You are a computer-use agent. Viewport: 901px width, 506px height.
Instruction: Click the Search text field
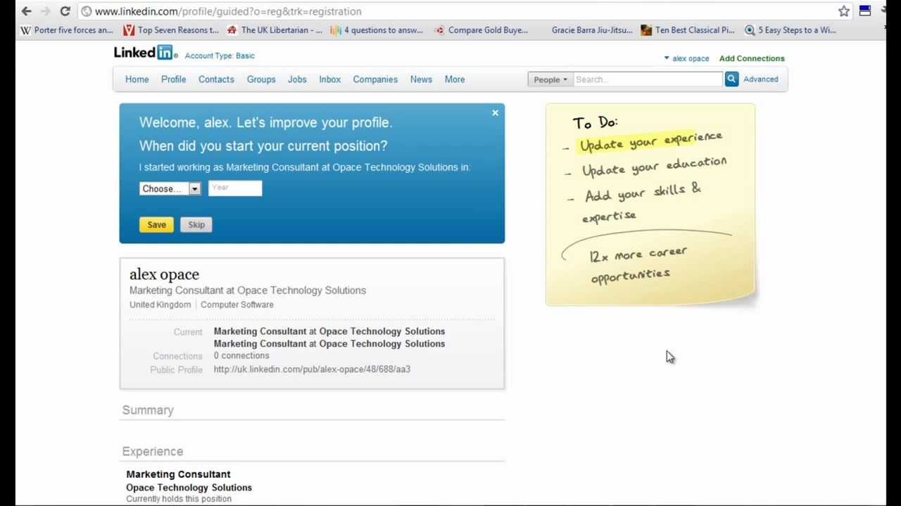click(x=648, y=79)
